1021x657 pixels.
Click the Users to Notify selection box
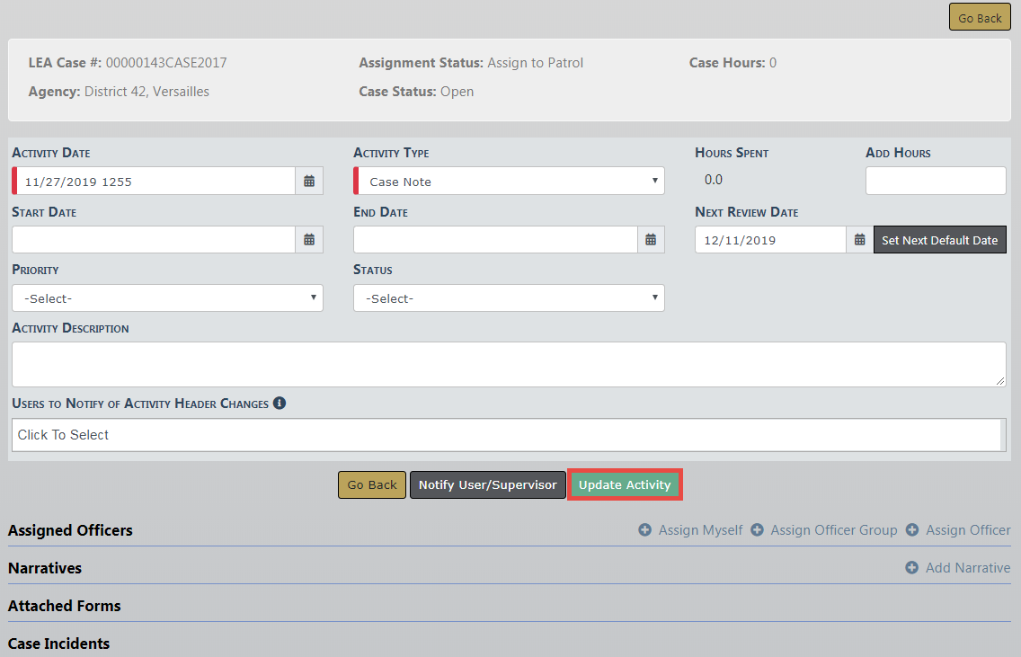508,435
